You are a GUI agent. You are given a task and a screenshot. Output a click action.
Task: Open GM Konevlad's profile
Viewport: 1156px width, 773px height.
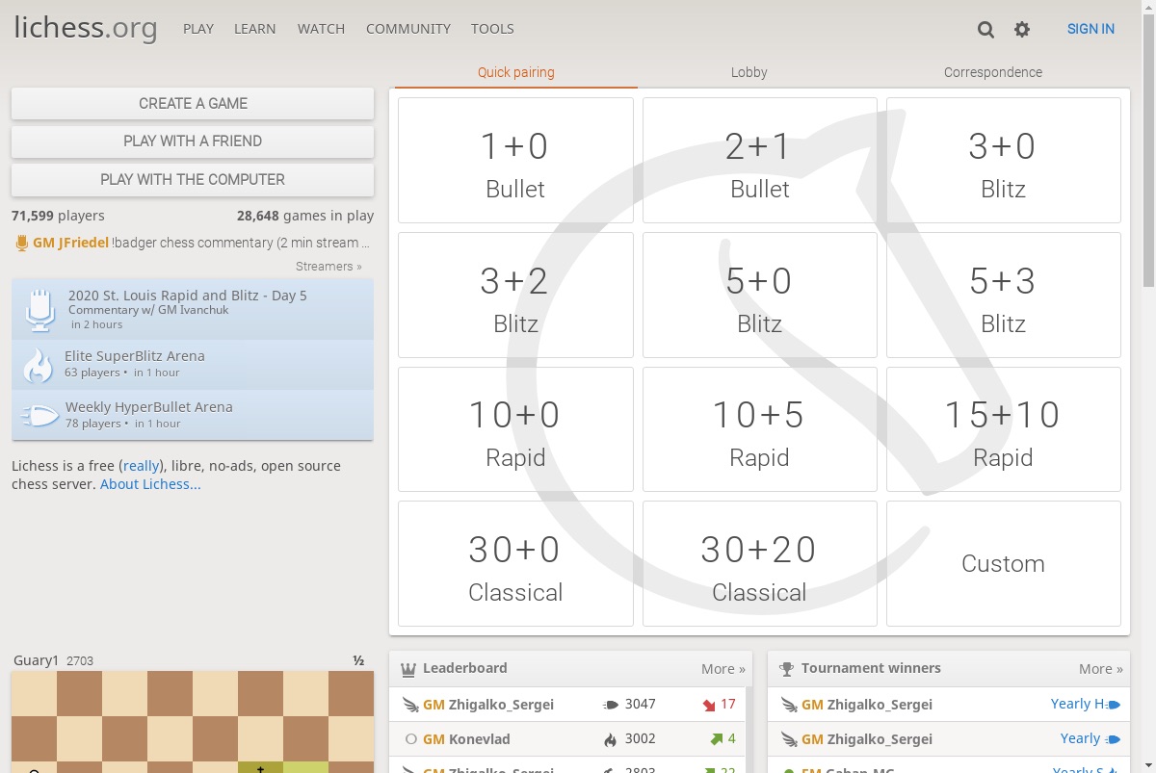click(x=466, y=739)
